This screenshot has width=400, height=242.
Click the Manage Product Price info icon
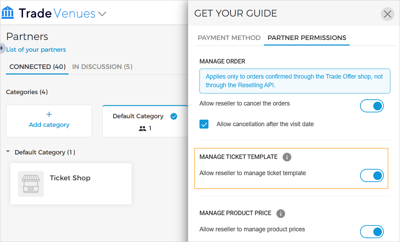click(x=281, y=213)
